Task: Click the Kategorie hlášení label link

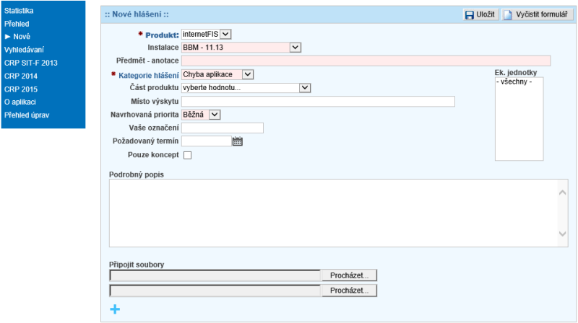Action: point(149,76)
